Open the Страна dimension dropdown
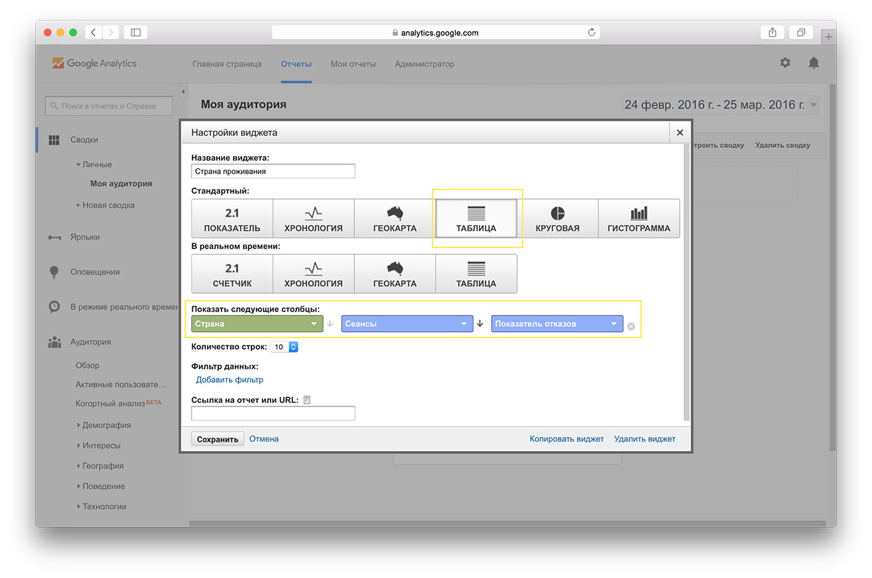Viewport: 872px width, 578px height. point(257,324)
